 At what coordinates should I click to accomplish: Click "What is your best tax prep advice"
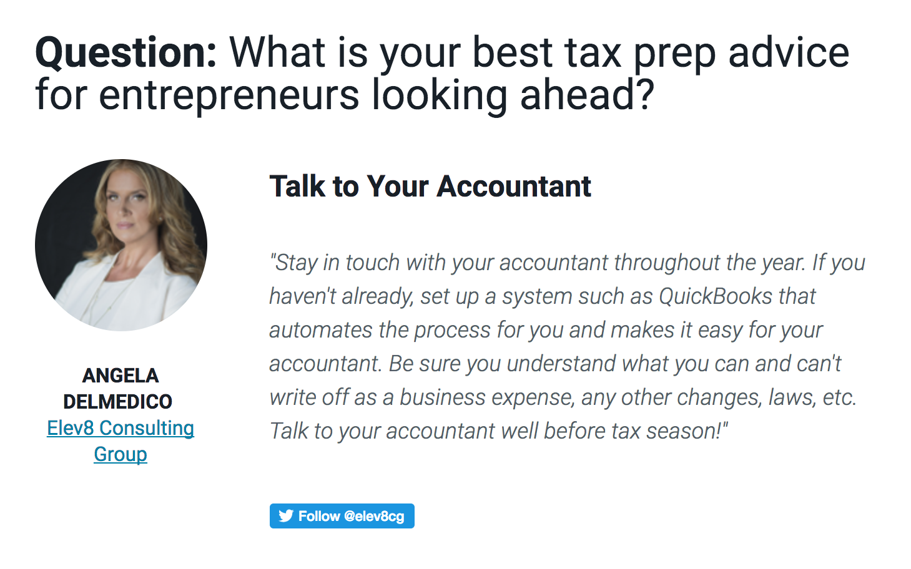coord(539,54)
